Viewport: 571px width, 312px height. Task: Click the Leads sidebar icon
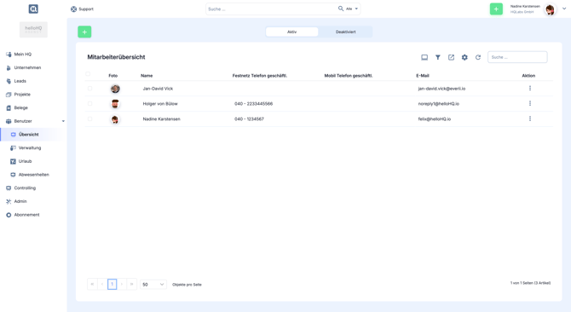point(9,81)
